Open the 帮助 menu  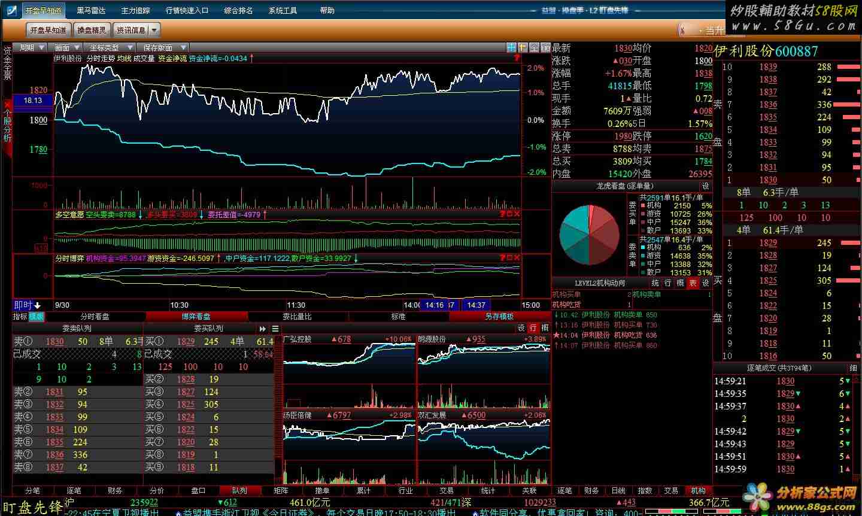point(327,10)
